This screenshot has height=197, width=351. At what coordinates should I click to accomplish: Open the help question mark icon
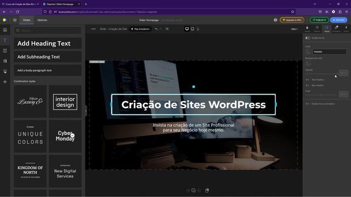coord(275,20)
